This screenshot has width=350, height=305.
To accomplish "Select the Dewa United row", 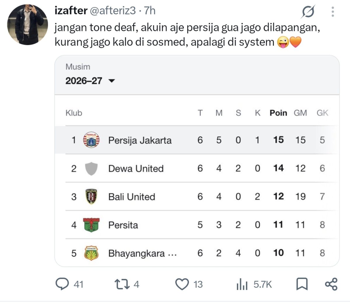I will [197, 168].
